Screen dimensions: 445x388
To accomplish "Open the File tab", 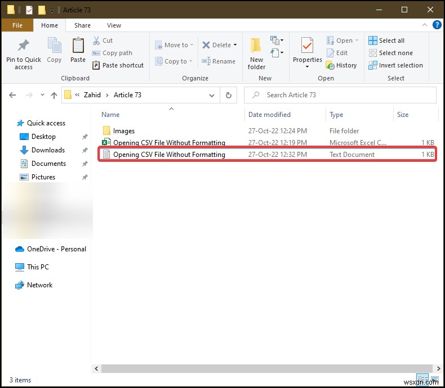I will [x=17, y=25].
